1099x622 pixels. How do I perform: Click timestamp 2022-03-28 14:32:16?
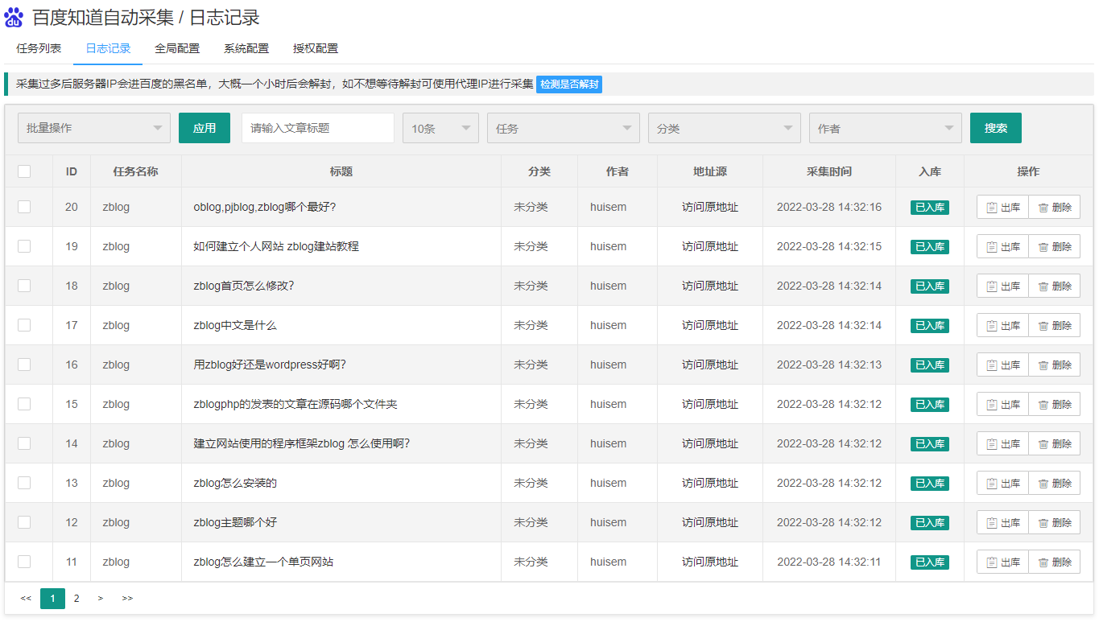click(829, 207)
